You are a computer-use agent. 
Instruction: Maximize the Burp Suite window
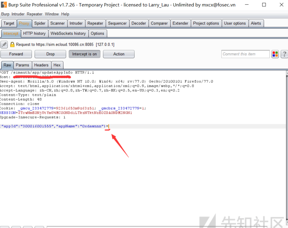(x=264, y=5)
